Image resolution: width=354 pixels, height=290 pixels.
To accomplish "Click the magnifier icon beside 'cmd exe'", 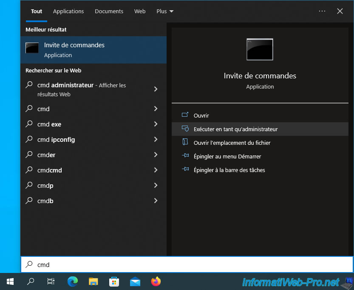I will [29, 124].
